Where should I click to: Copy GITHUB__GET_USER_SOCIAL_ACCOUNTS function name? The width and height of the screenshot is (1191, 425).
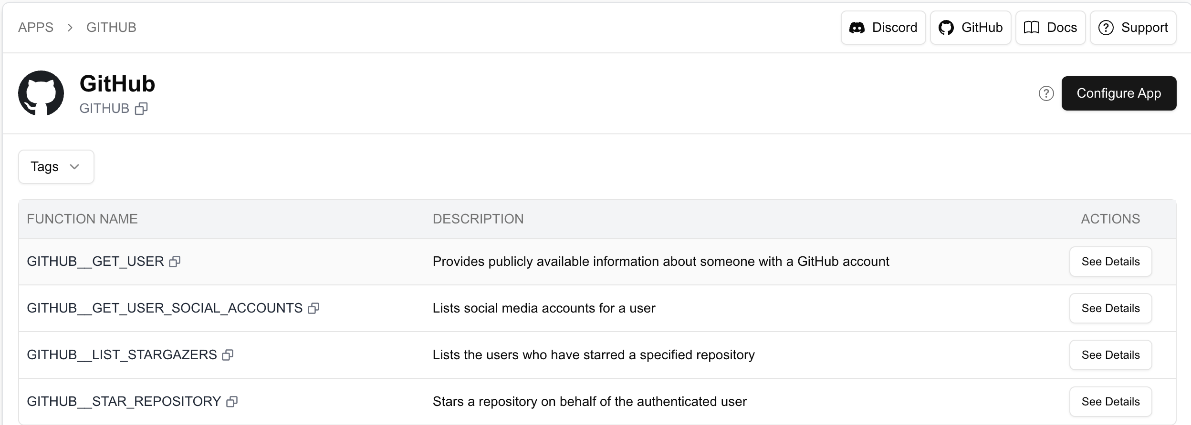click(313, 308)
